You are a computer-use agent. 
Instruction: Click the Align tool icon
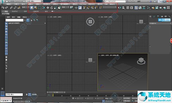click(123, 8)
